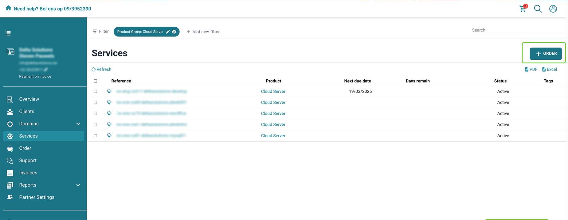Image resolution: width=568 pixels, height=220 pixels.
Task: Sort by Status column header
Action: pyautogui.click(x=500, y=81)
